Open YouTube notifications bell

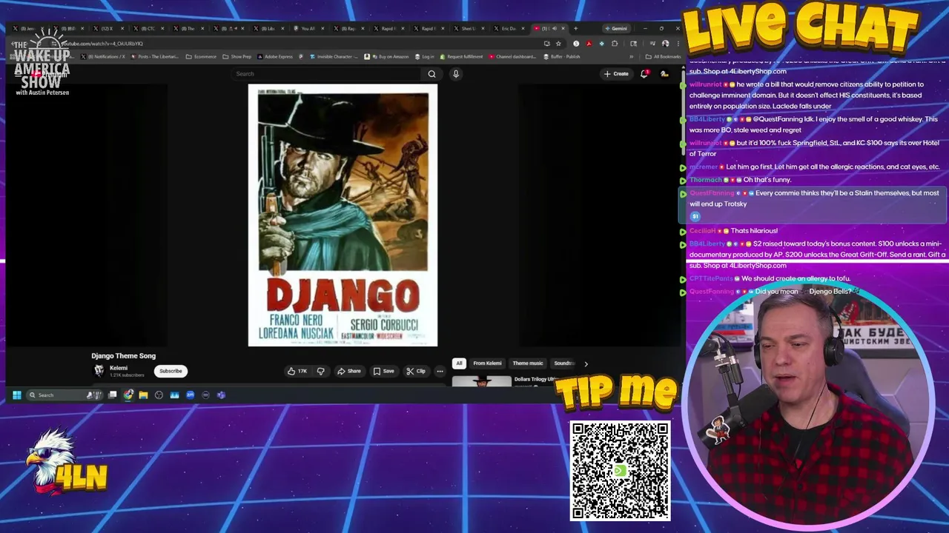coord(644,74)
